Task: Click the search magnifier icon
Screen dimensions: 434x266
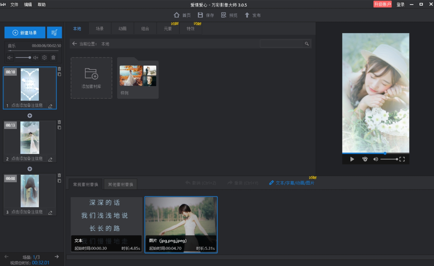Action: [307, 44]
